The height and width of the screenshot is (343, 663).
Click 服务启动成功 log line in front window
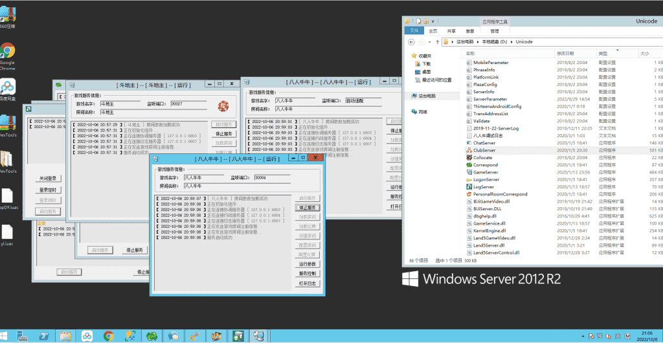tap(219, 238)
